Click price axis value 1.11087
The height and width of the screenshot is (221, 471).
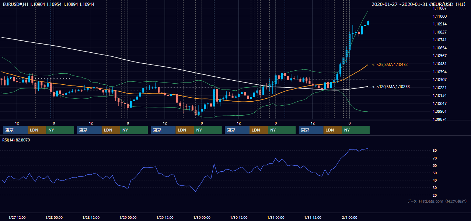[440, 8]
